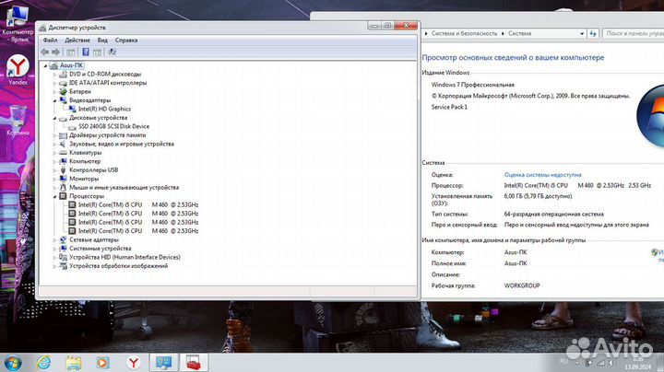Screen dimensions: 664x372
Task: Collapse the Процессоры node
Action: click(x=54, y=196)
